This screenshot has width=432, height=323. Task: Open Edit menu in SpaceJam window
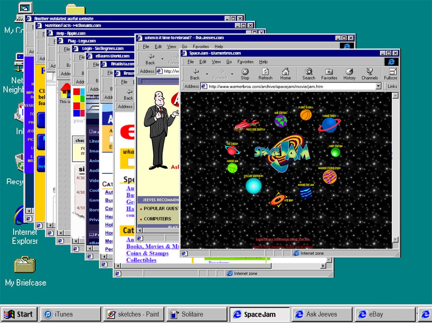(203, 62)
